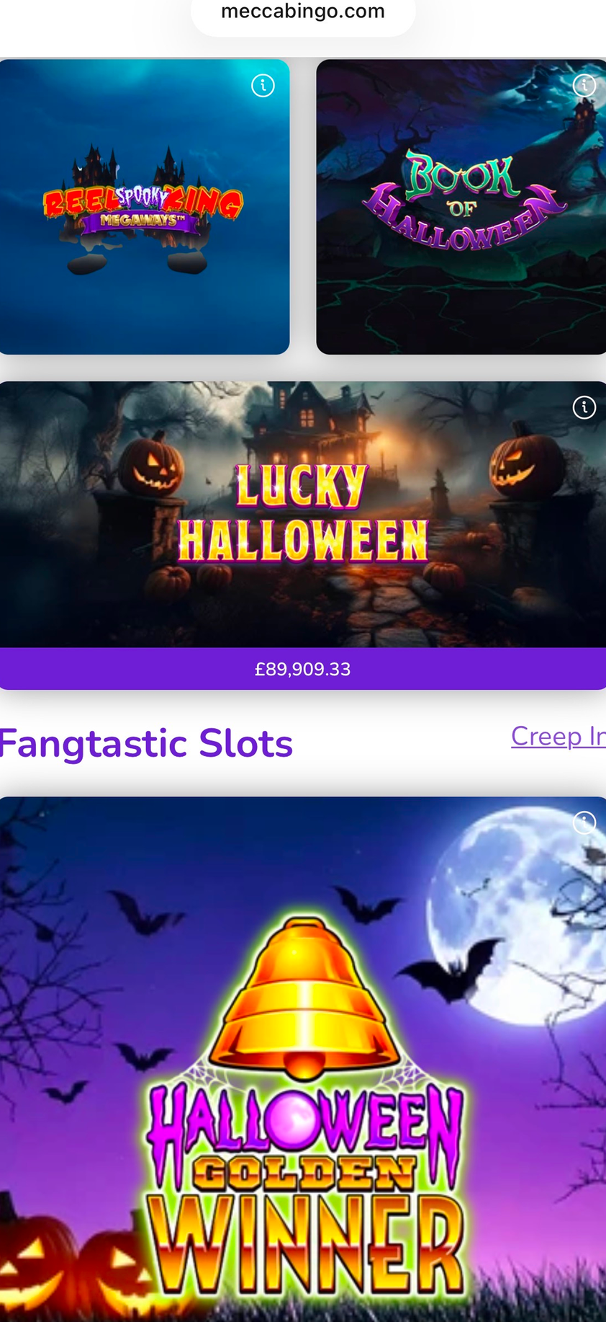Tap the purple Megaways ribbon logo
Viewport: 606px width, 1322px height.
coord(140,221)
